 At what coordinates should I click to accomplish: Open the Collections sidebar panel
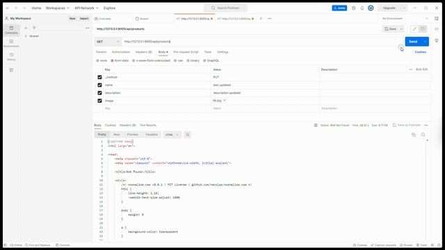[11, 30]
